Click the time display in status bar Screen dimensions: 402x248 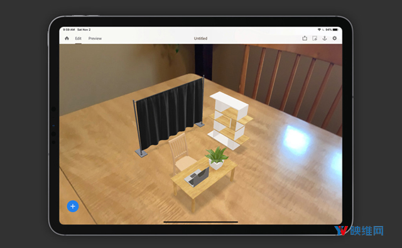[69, 30]
